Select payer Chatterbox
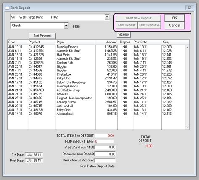The image size is (199, 180). tap(64, 74)
